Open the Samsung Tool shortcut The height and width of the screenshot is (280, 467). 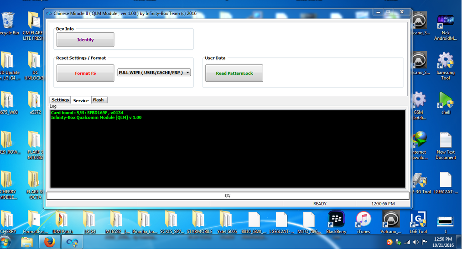click(446, 66)
